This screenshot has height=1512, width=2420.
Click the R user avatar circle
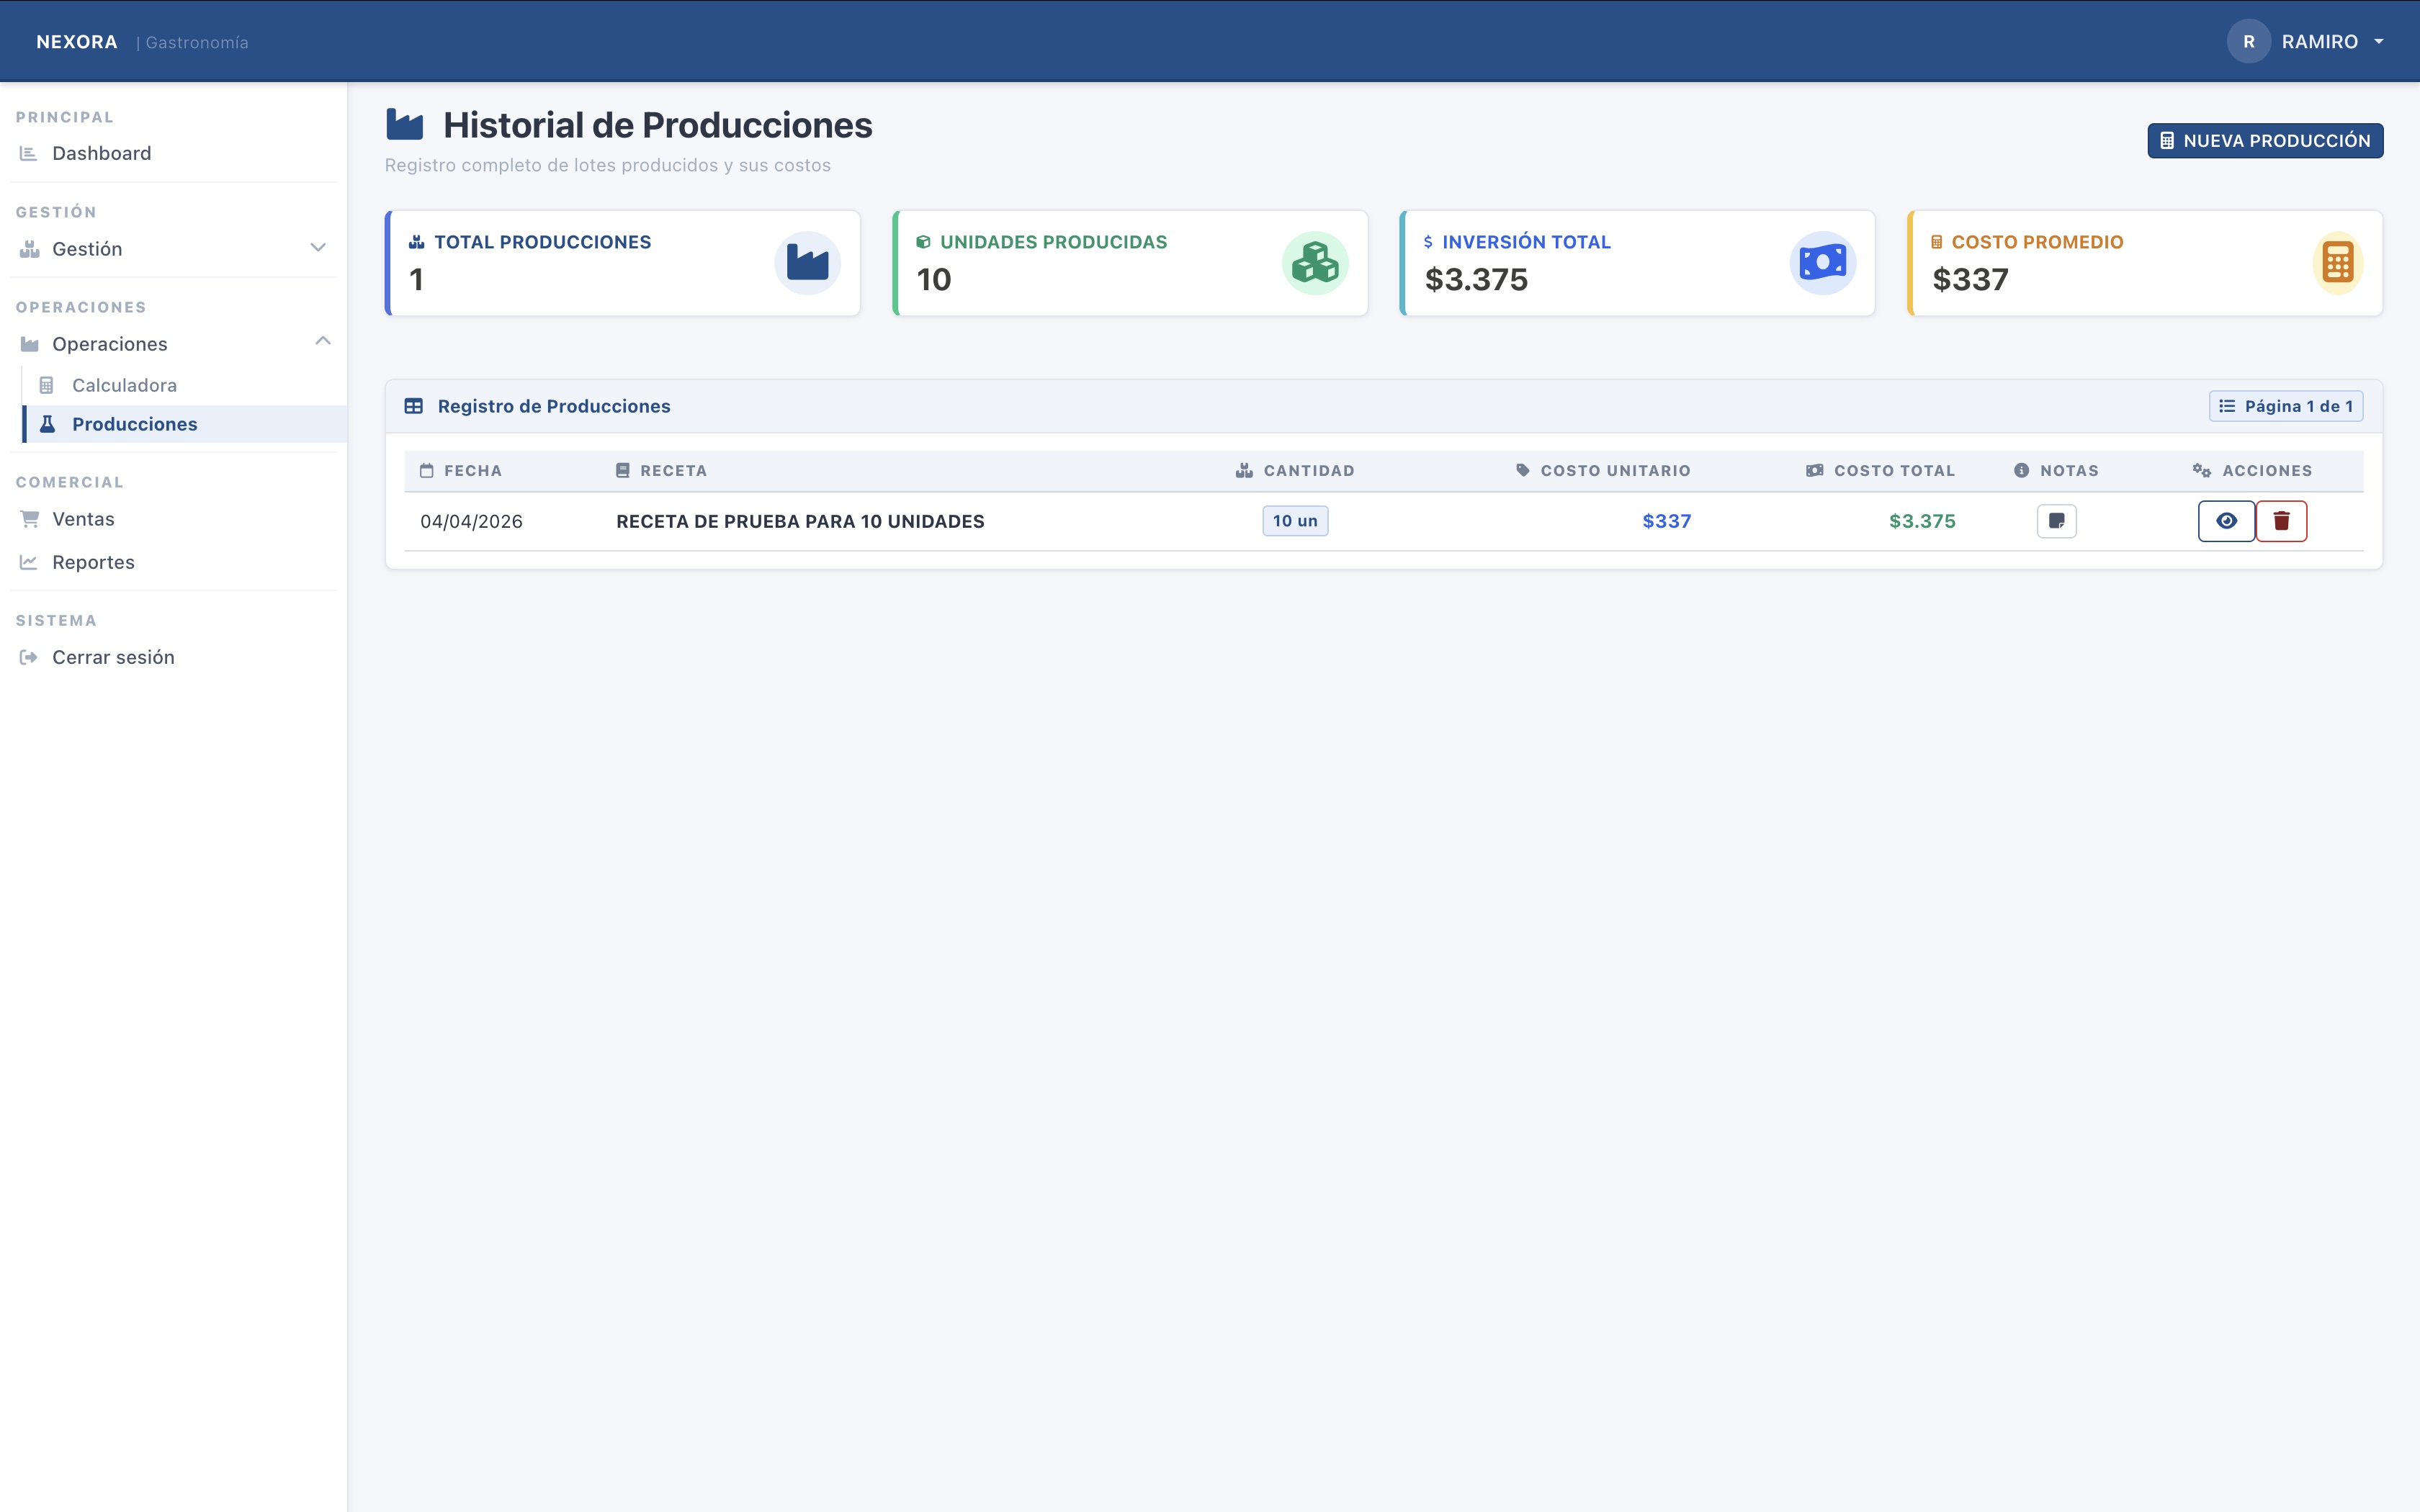coord(2248,42)
